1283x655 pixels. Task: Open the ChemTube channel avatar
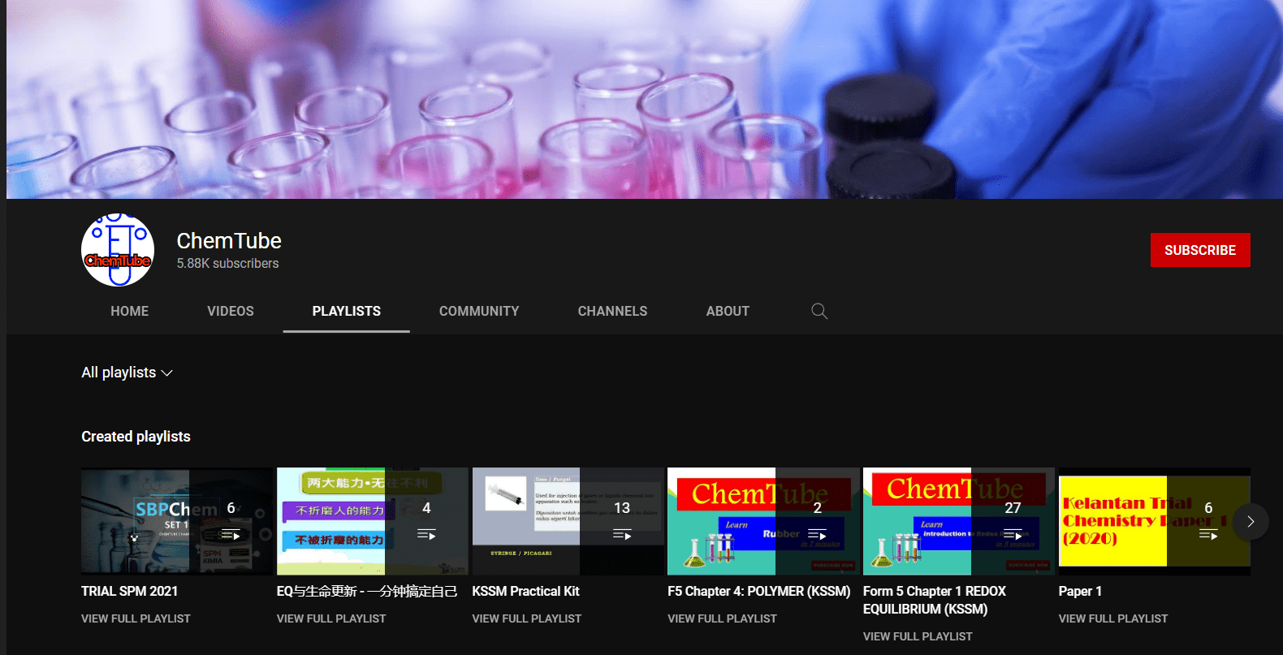tap(118, 250)
